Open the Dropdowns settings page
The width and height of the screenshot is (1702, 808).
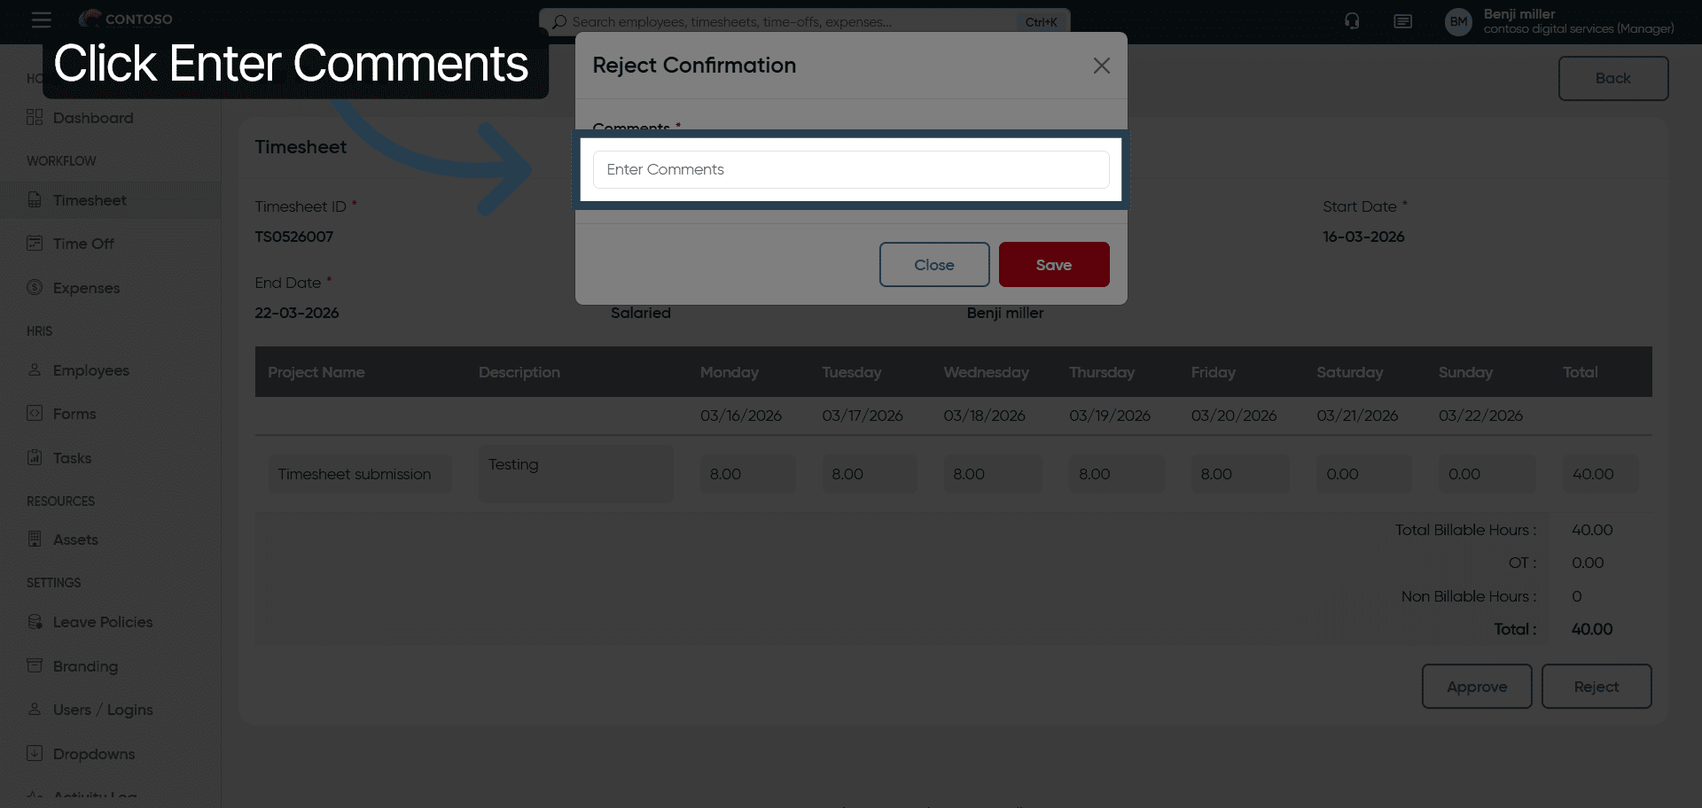(93, 754)
